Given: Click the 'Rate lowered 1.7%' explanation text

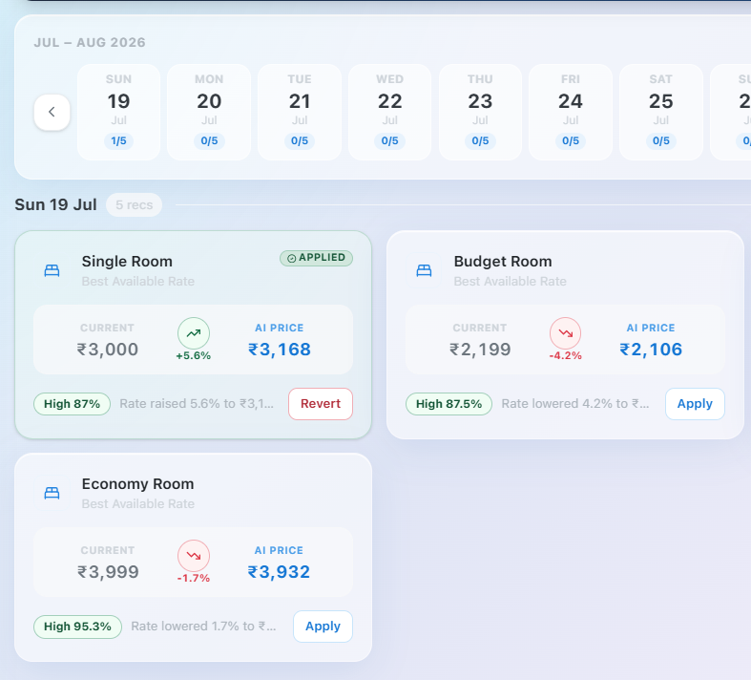Looking at the screenshot, I should [x=203, y=627].
